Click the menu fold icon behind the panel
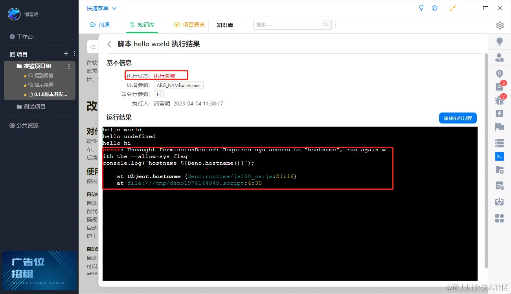The width and height of the screenshot is (511, 294). coord(93,47)
